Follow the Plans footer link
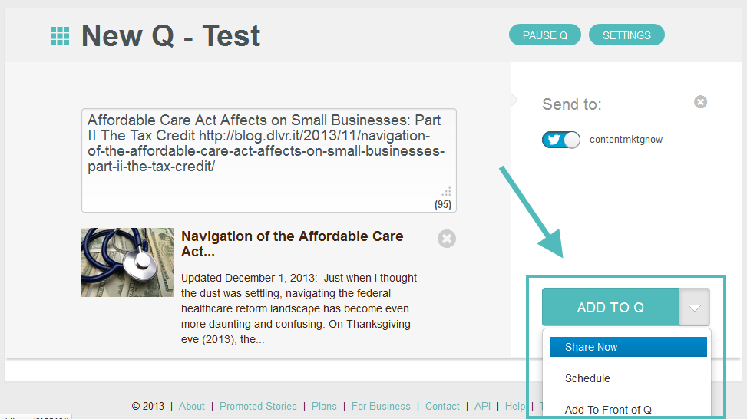The image size is (747, 419). [324, 406]
